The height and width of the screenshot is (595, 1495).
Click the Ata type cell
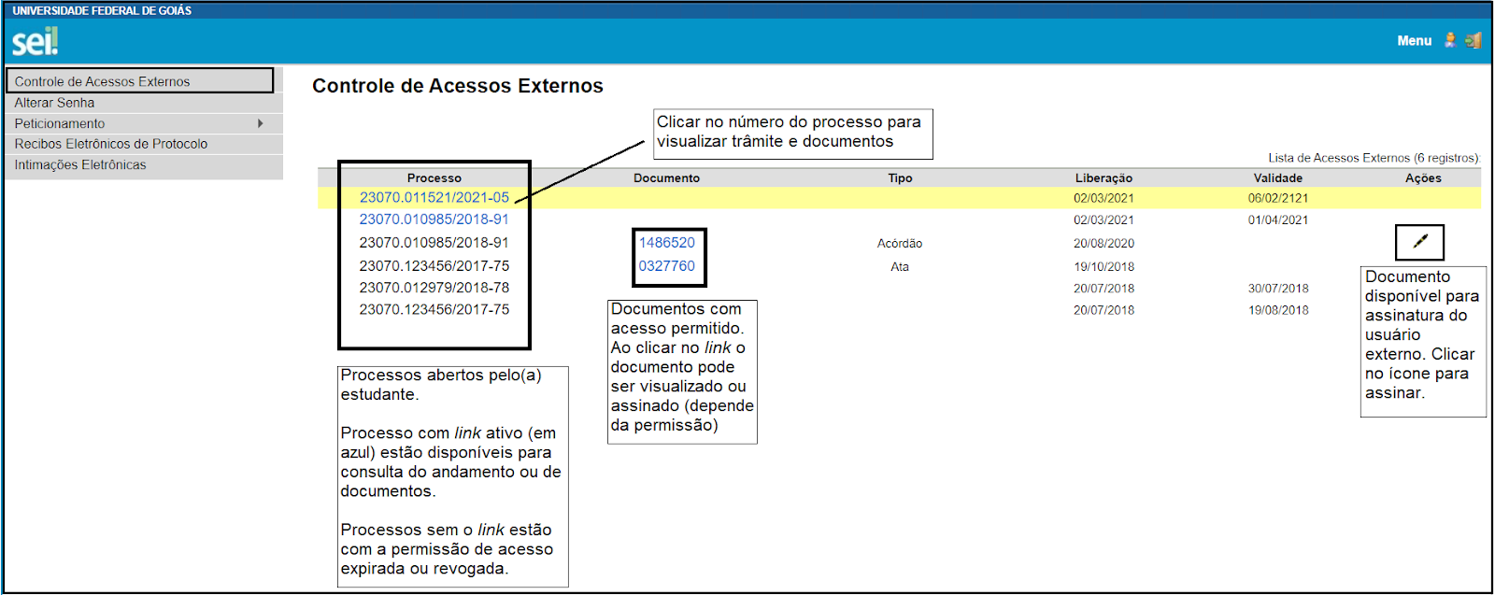click(900, 267)
